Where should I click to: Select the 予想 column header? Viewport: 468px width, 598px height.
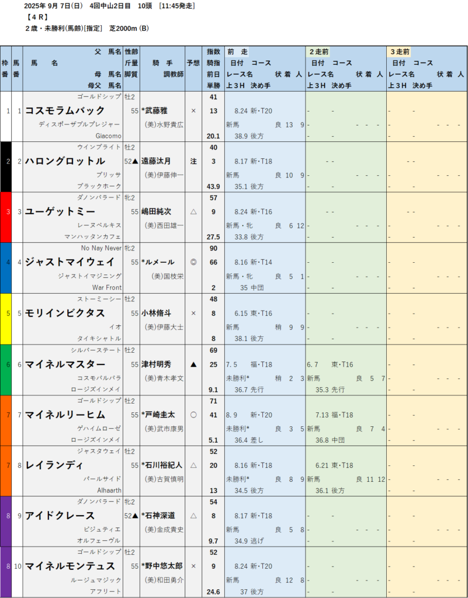(193, 63)
